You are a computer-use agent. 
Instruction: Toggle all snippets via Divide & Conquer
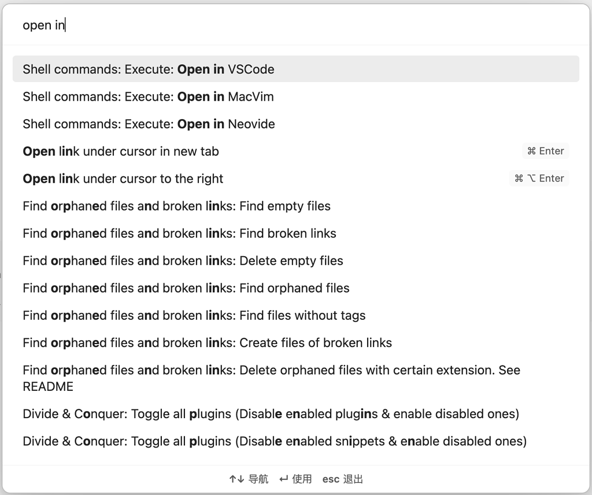coord(275,441)
